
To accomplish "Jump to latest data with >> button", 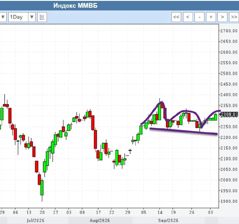I will (x=234, y=17).
